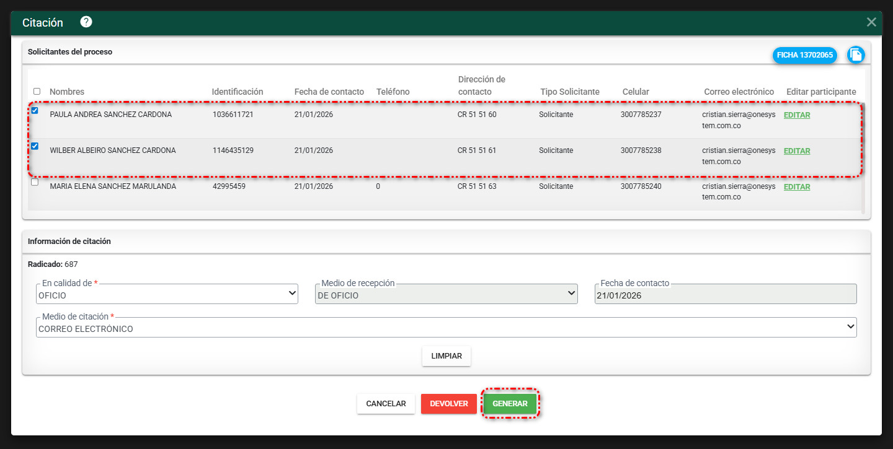The width and height of the screenshot is (893, 449).
Task: Check Maria Elena Sanchez Marulanda row
Action: 35,183
